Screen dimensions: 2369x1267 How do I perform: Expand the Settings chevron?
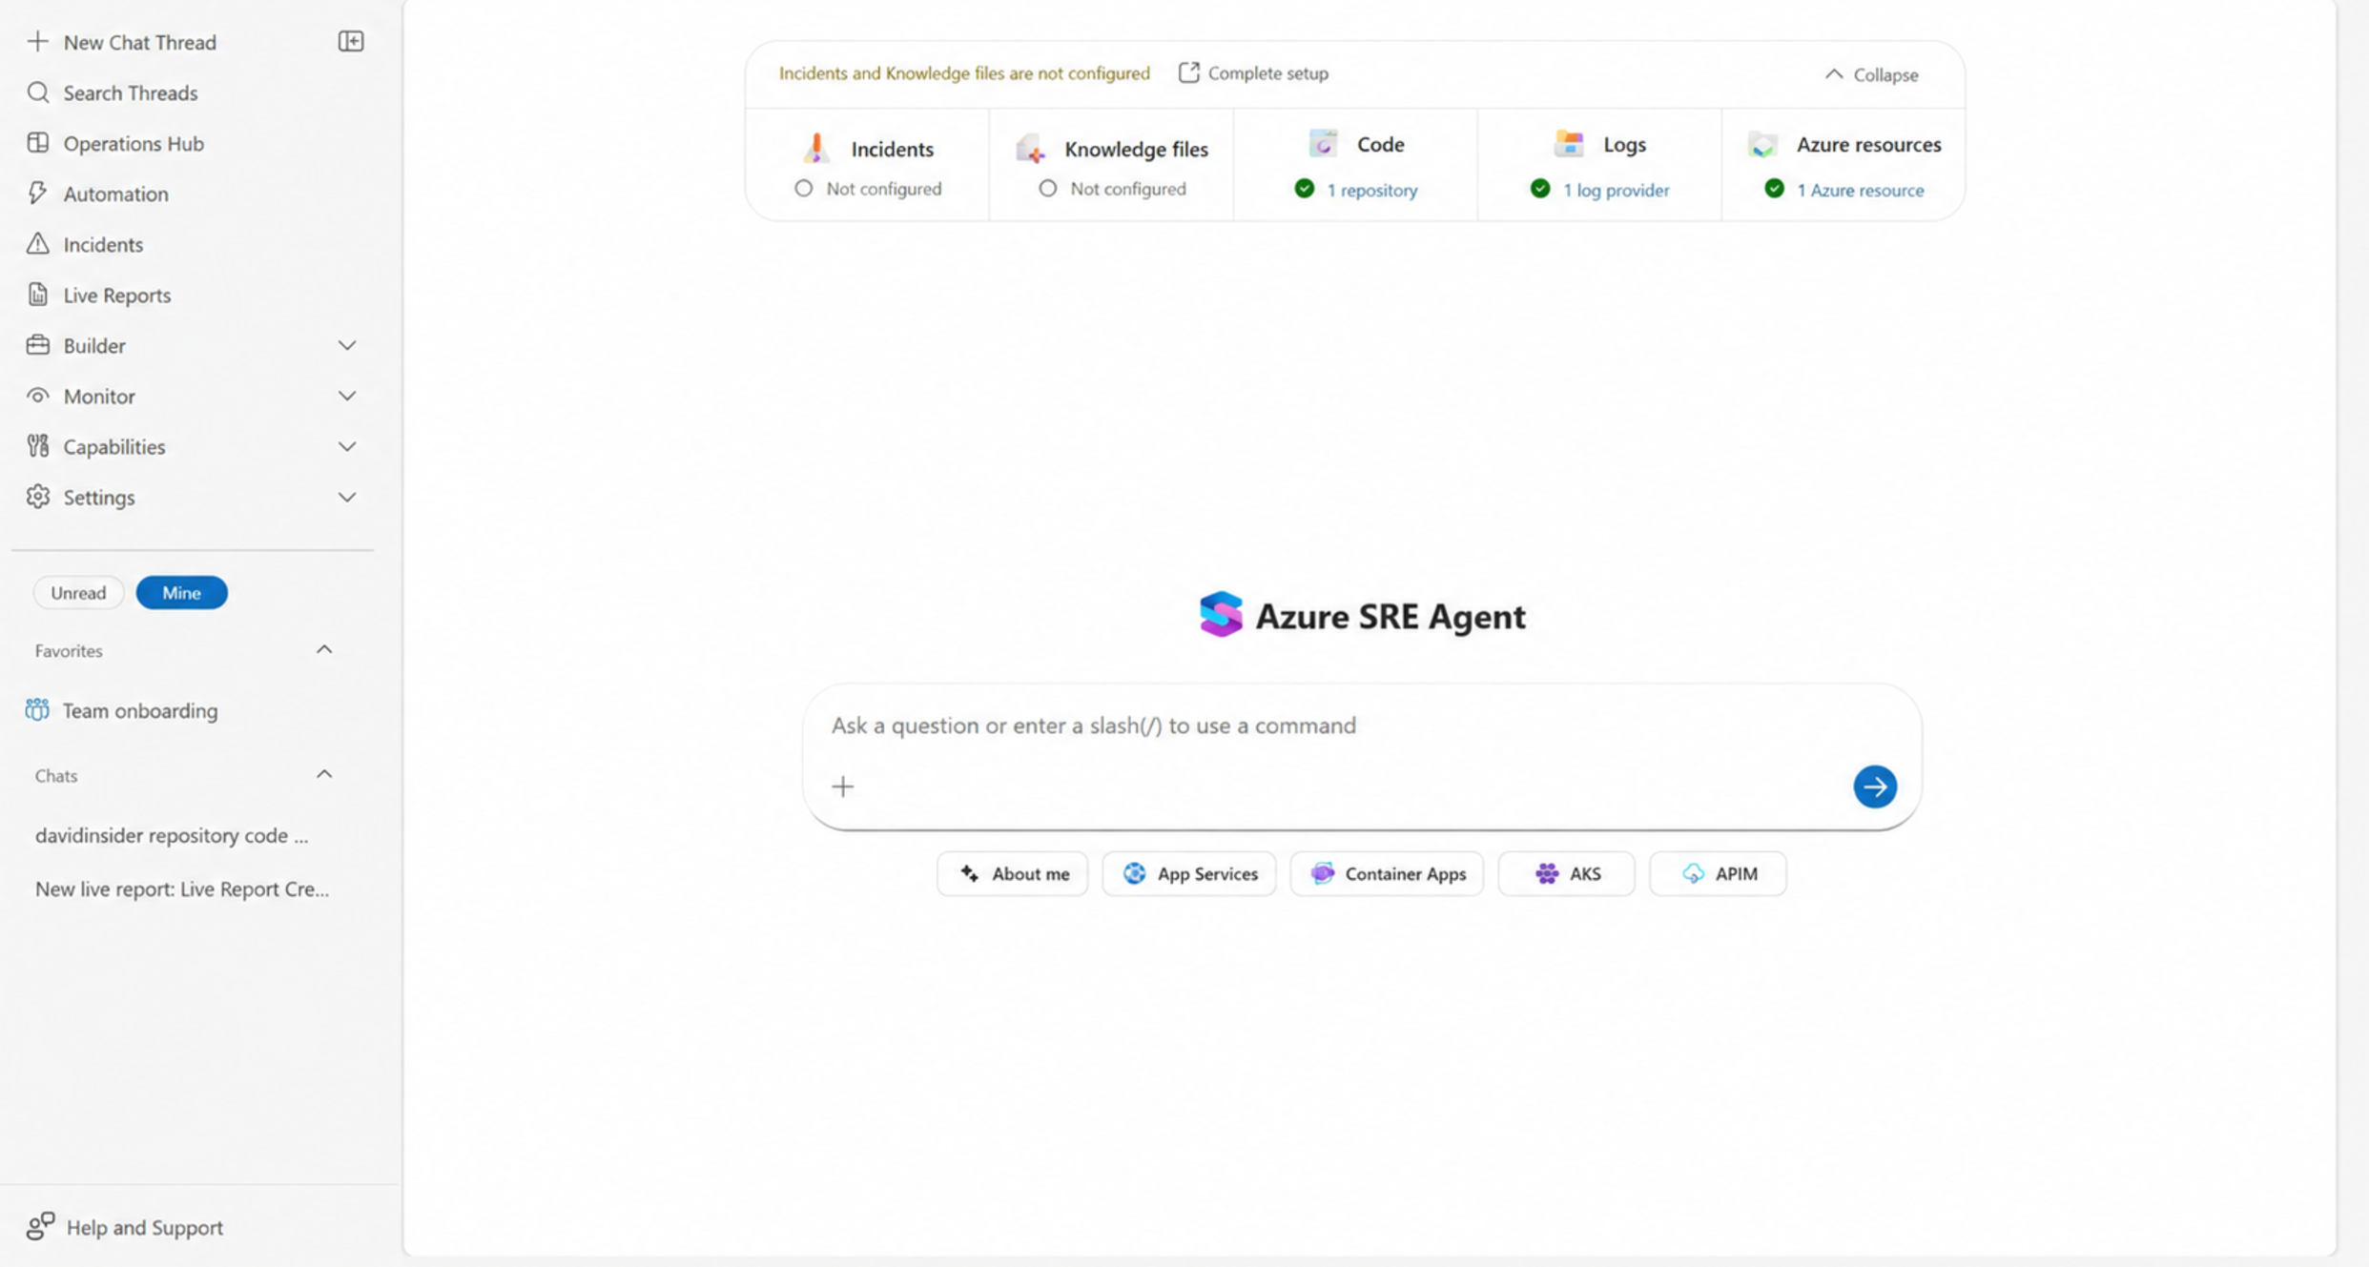coord(347,497)
